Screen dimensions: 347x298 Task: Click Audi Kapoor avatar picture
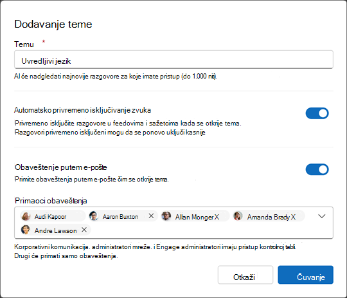point(26,216)
